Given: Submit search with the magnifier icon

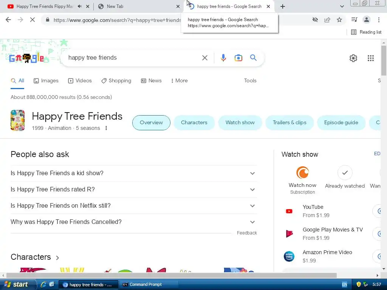Looking at the screenshot, I should pyautogui.click(x=253, y=58).
